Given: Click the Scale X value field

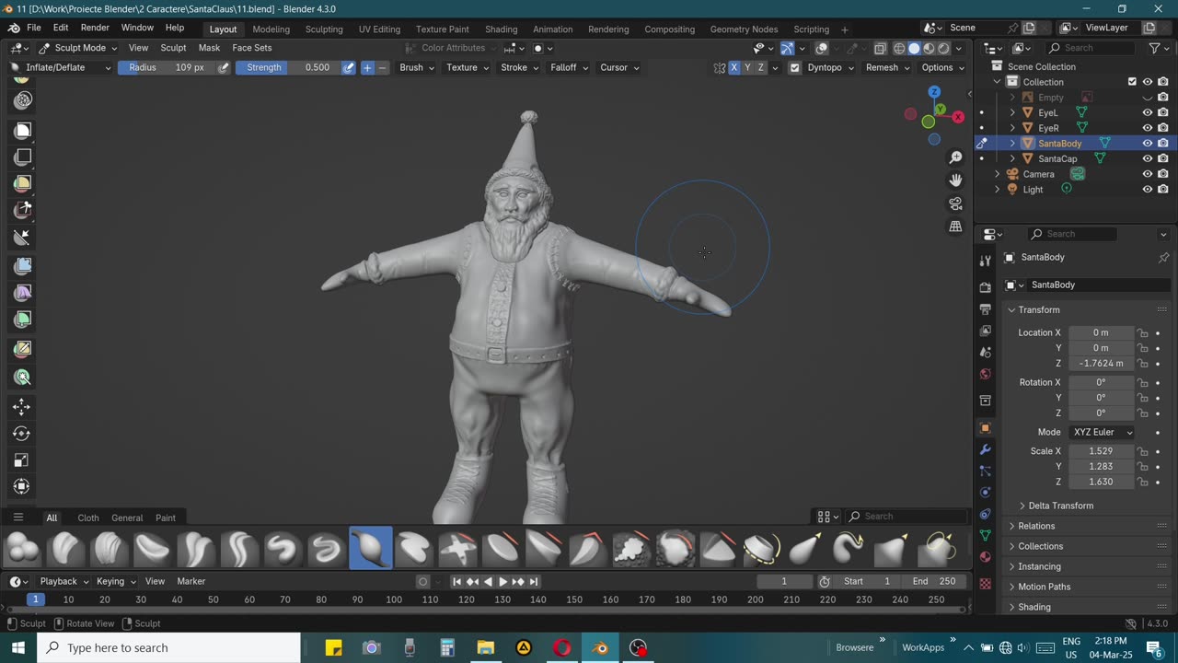Looking at the screenshot, I should pos(1101,451).
